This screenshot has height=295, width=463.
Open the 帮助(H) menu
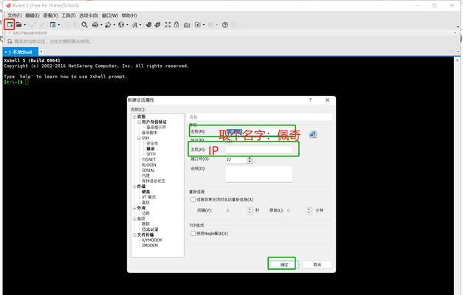(129, 15)
